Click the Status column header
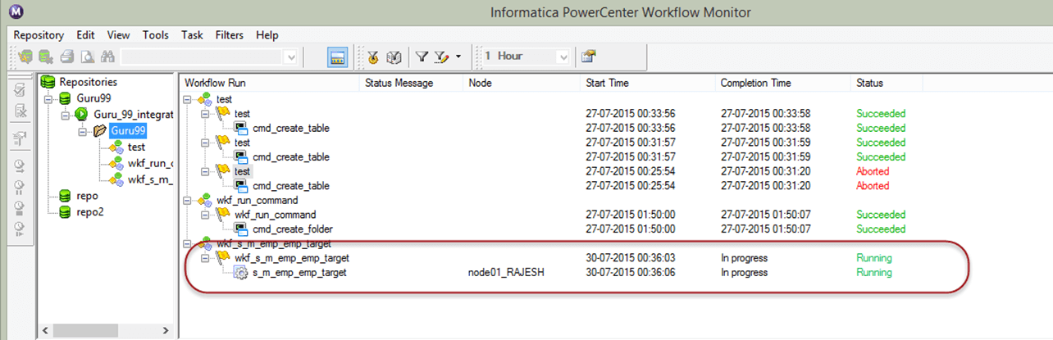 [869, 83]
